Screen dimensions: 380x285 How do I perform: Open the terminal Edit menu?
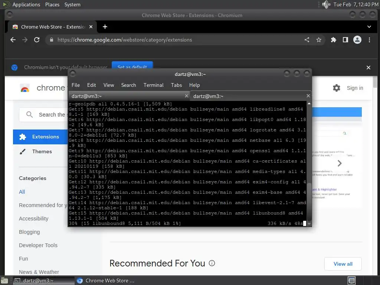click(92, 85)
